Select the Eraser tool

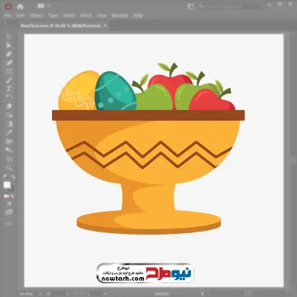pyautogui.click(x=9, y=107)
